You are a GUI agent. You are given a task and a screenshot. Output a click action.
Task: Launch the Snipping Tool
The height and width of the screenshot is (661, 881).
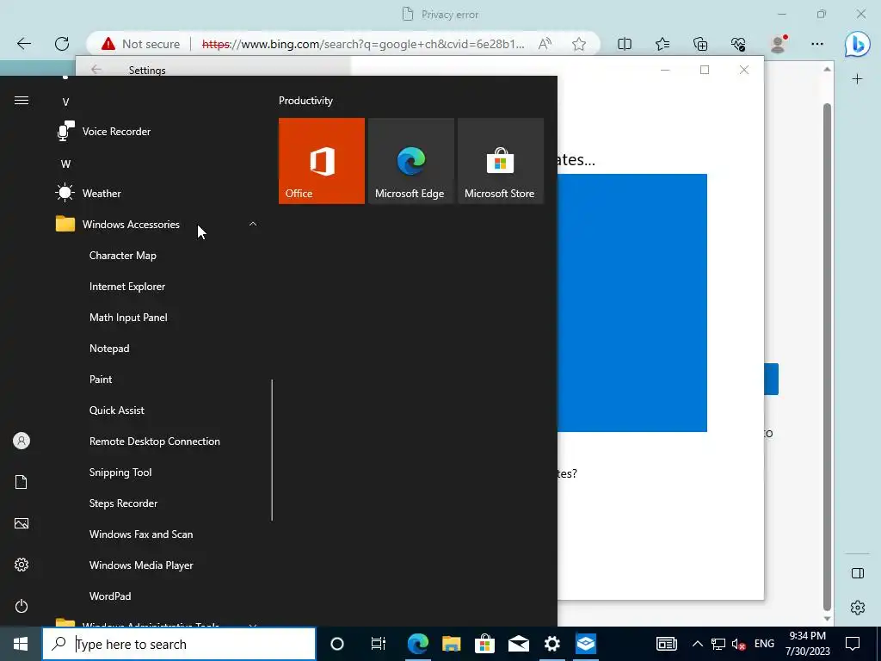[x=120, y=473]
